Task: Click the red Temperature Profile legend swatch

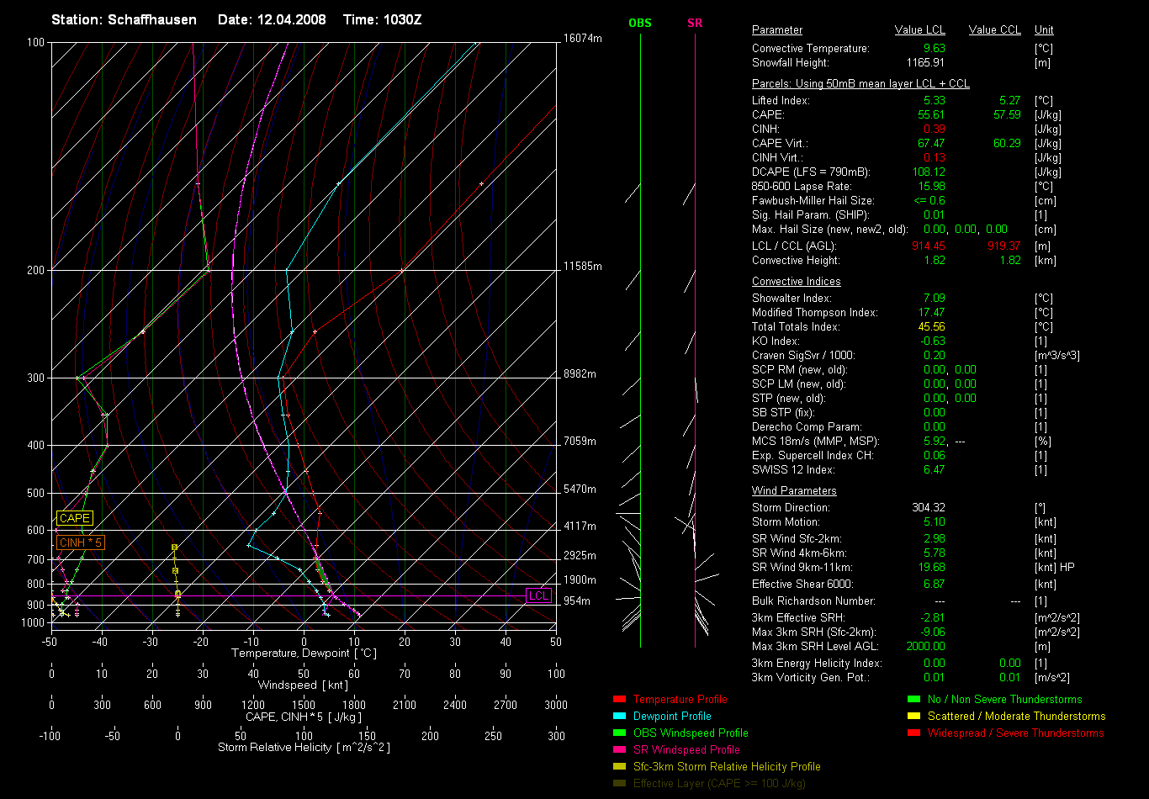Action: [x=619, y=700]
